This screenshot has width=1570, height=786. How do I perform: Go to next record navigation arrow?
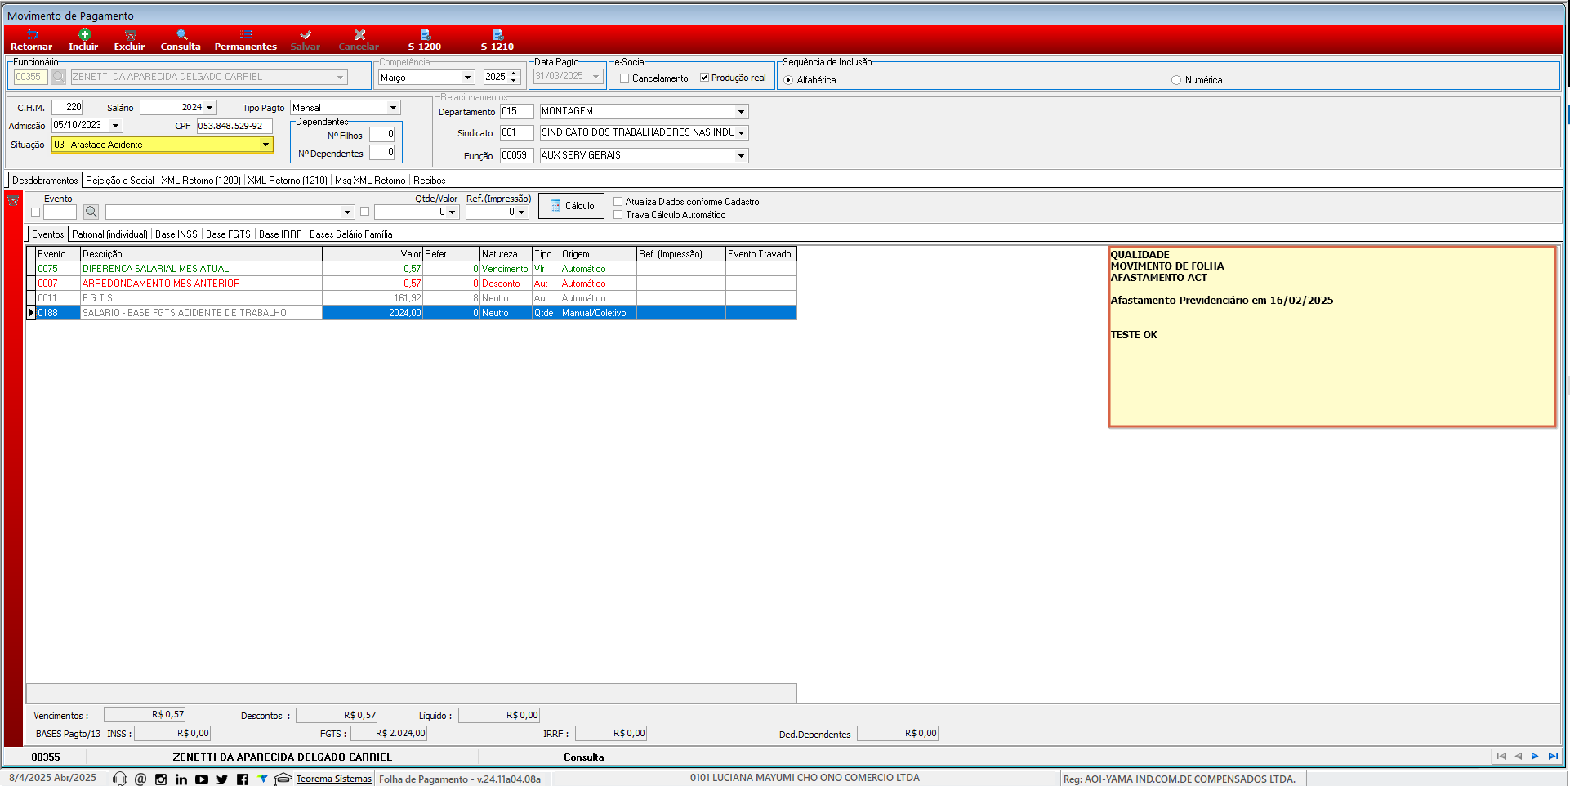pos(1535,757)
